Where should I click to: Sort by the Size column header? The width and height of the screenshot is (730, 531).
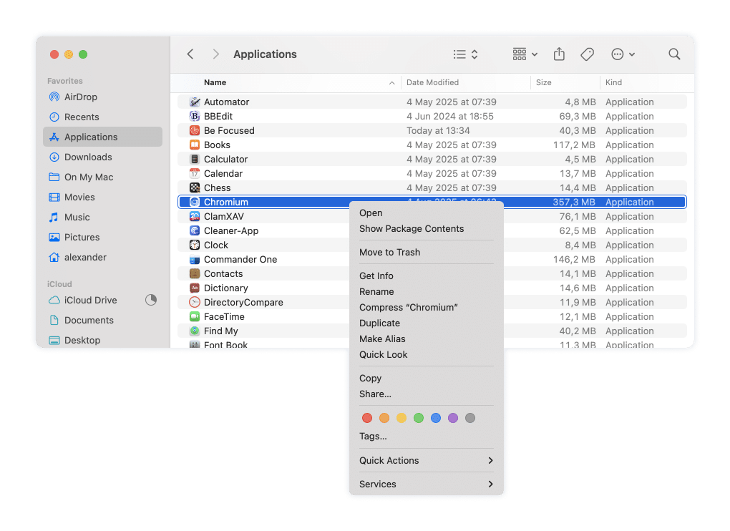coord(565,82)
